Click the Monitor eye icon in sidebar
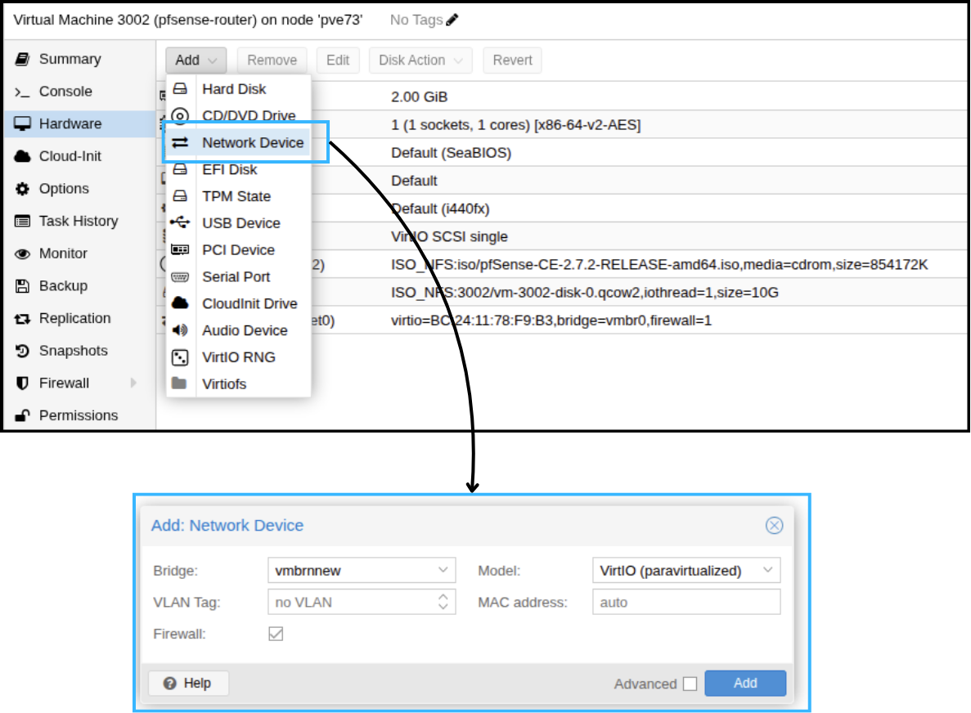 23,253
